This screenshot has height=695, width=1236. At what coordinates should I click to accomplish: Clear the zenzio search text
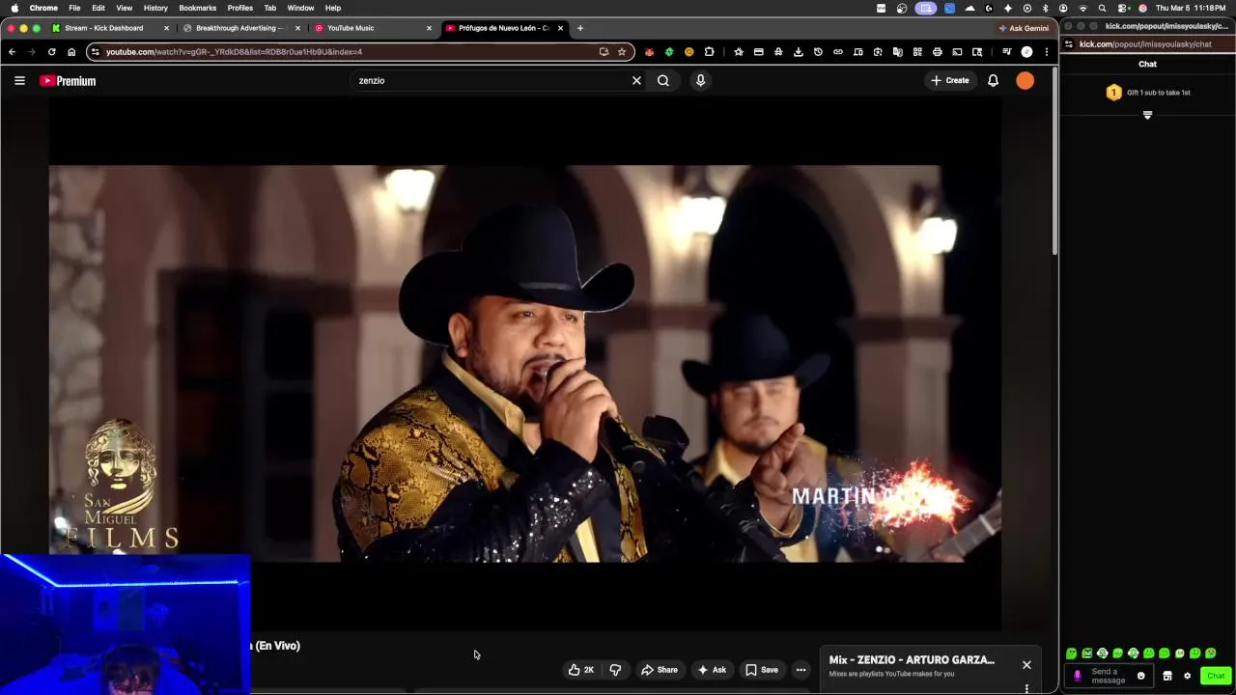636,81
